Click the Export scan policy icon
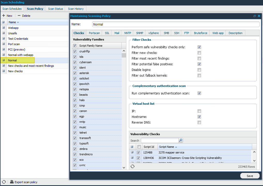263x186 pixels. [12, 182]
